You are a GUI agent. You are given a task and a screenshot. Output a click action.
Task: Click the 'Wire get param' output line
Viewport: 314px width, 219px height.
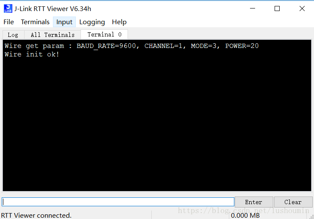pyautogui.click(x=131, y=46)
